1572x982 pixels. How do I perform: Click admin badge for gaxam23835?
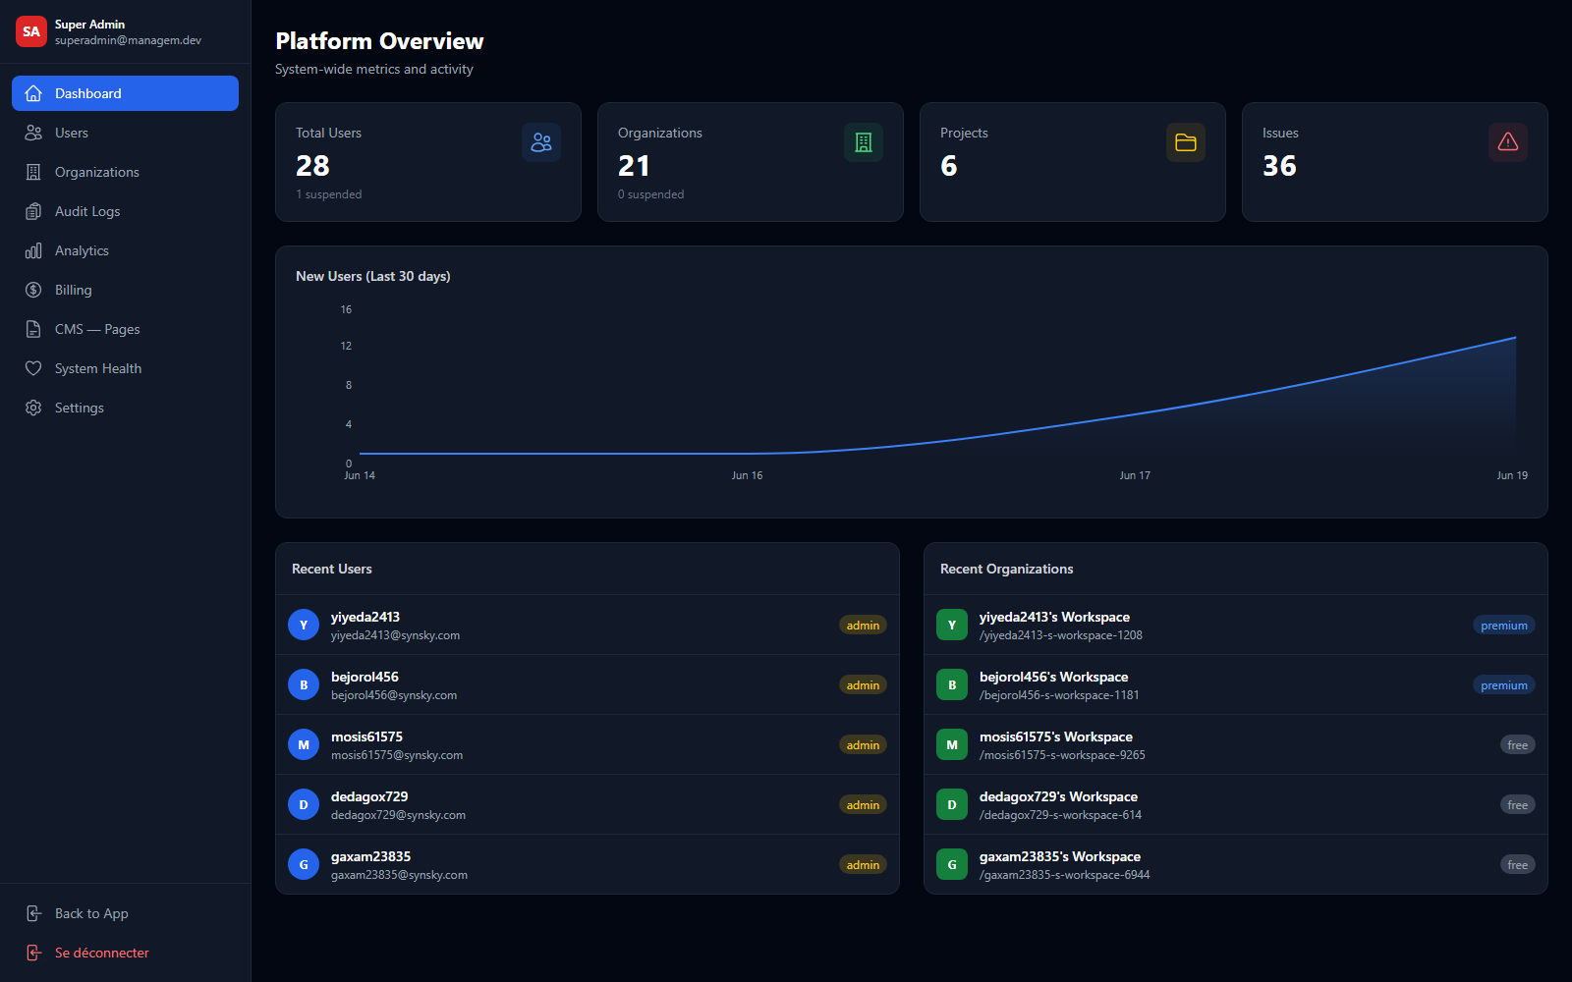[x=863, y=865]
